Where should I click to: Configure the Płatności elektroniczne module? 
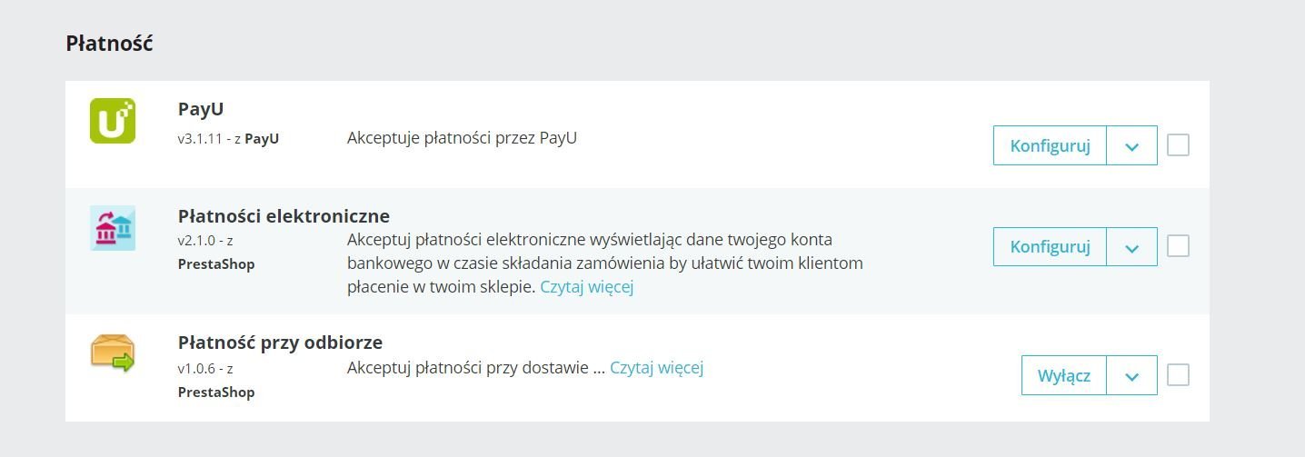coord(1050,247)
